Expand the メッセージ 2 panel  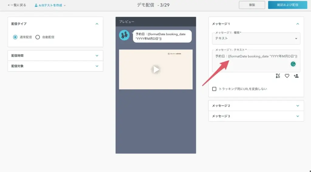tap(256, 106)
